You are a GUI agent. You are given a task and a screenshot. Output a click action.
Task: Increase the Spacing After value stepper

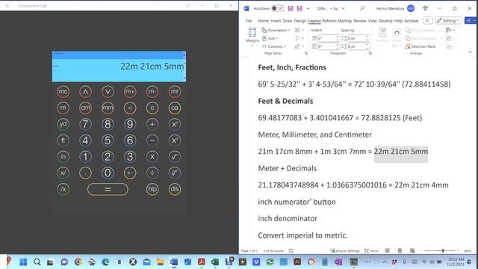tap(367, 45)
